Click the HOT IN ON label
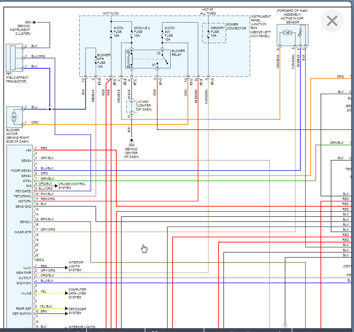354x332 pixels. point(111,13)
